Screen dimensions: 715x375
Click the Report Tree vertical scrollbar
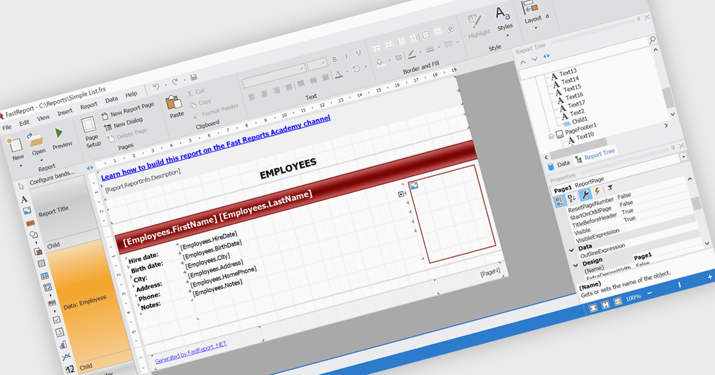(x=669, y=98)
